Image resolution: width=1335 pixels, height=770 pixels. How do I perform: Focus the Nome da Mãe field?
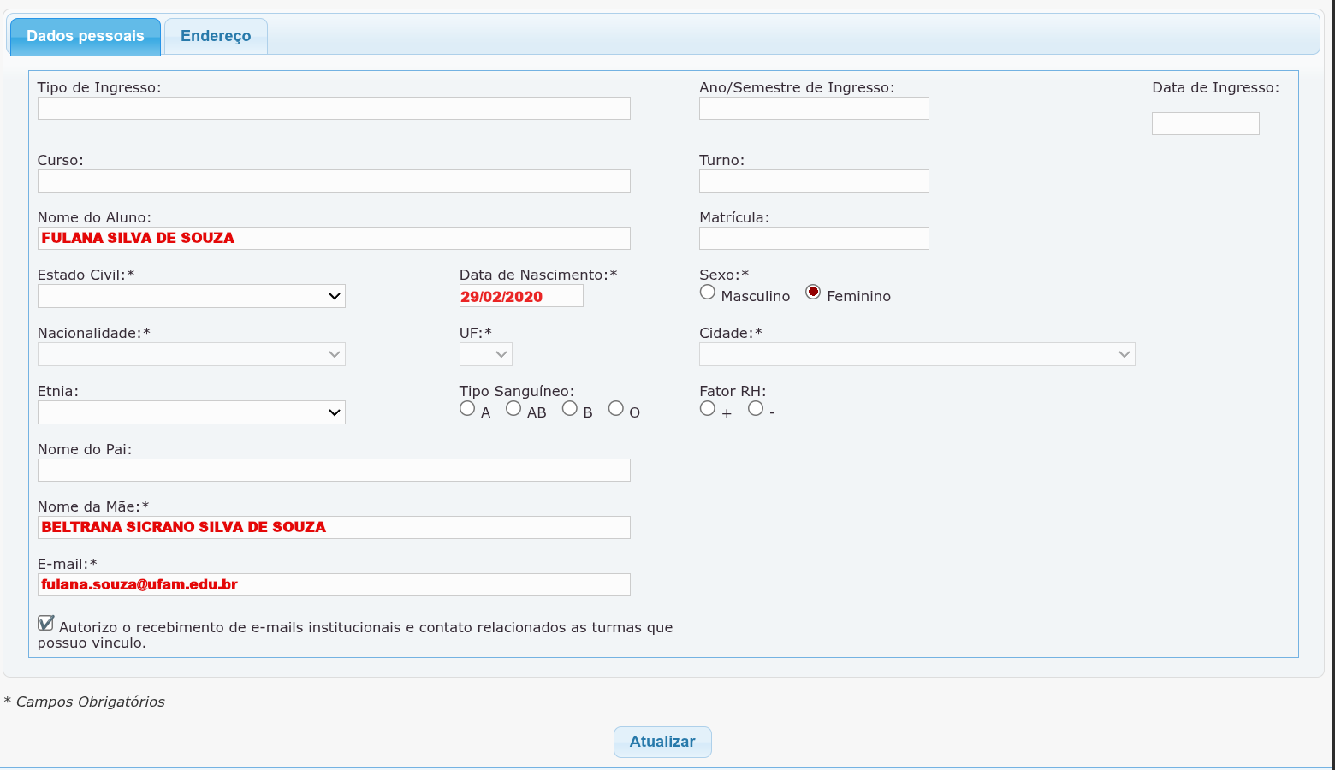pyautogui.click(x=334, y=527)
